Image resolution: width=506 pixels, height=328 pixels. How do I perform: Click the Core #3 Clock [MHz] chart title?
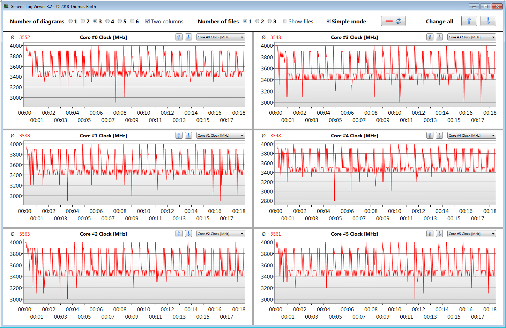coord(354,37)
